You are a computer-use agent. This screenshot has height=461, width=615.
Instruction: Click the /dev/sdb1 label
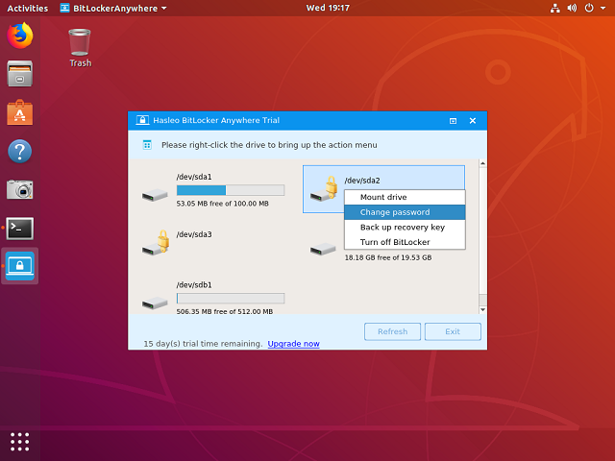click(x=194, y=285)
